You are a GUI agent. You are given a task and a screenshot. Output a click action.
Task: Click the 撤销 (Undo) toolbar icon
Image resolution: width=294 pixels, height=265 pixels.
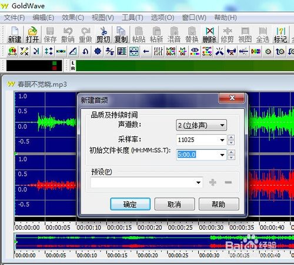[68, 35]
